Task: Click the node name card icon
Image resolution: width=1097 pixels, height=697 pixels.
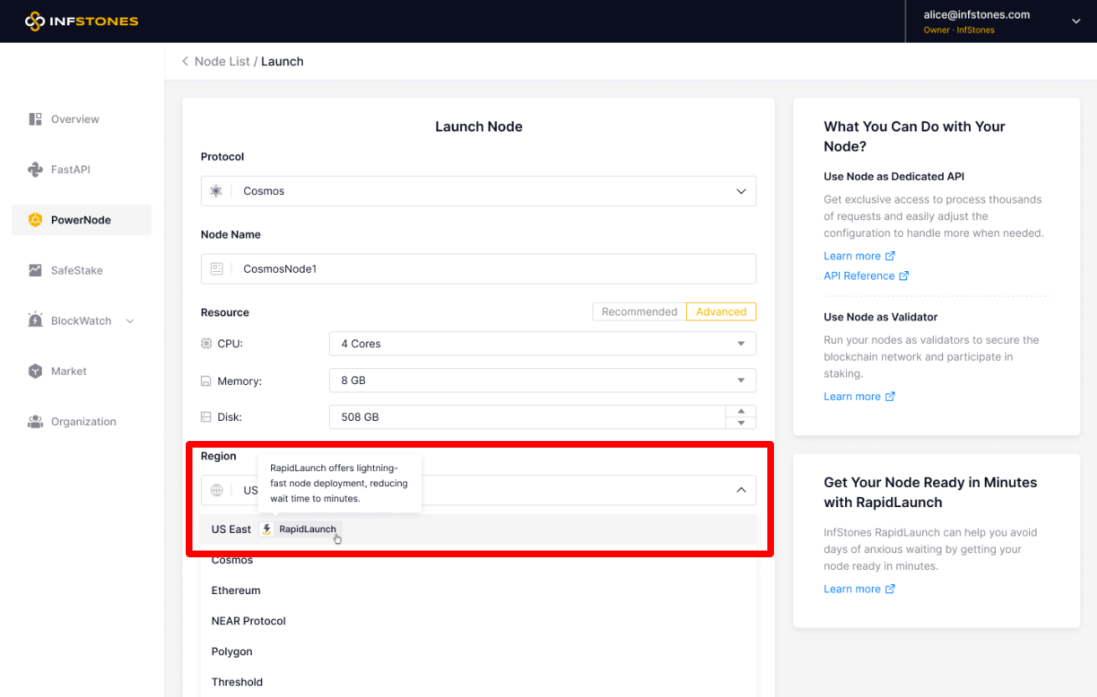Action: pos(217,269)
